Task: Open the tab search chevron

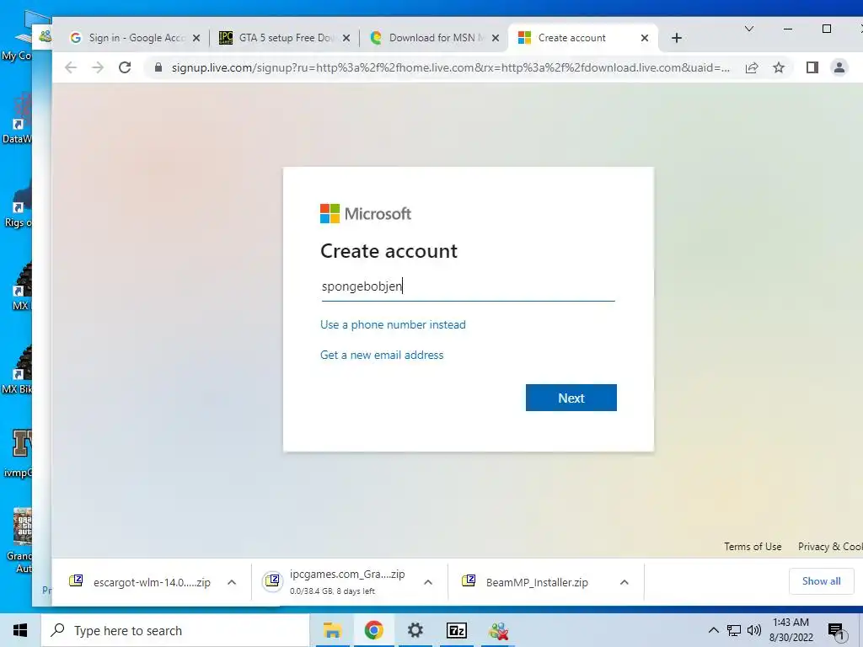Action: pos(749,29)
